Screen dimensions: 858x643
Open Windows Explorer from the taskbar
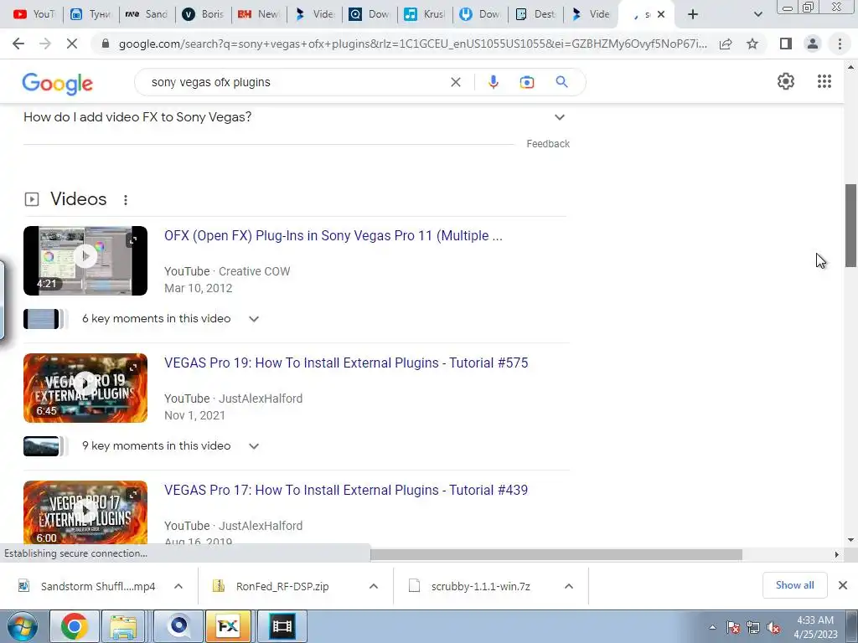click(x=124, y=626)
